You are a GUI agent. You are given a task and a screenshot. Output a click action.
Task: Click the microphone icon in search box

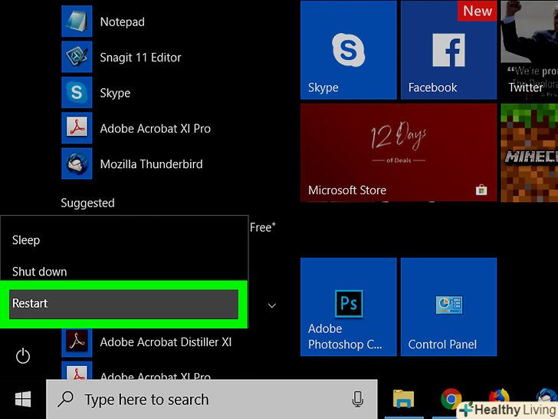click(357, 399)
